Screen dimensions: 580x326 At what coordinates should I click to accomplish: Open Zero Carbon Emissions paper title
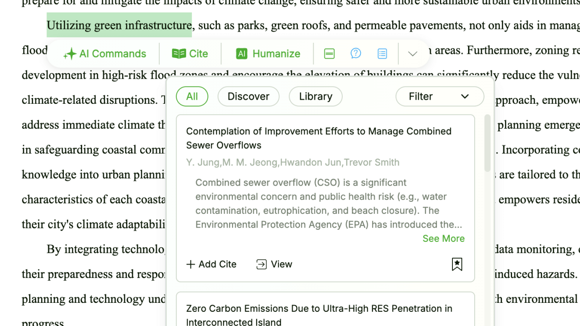coord(319,315)
